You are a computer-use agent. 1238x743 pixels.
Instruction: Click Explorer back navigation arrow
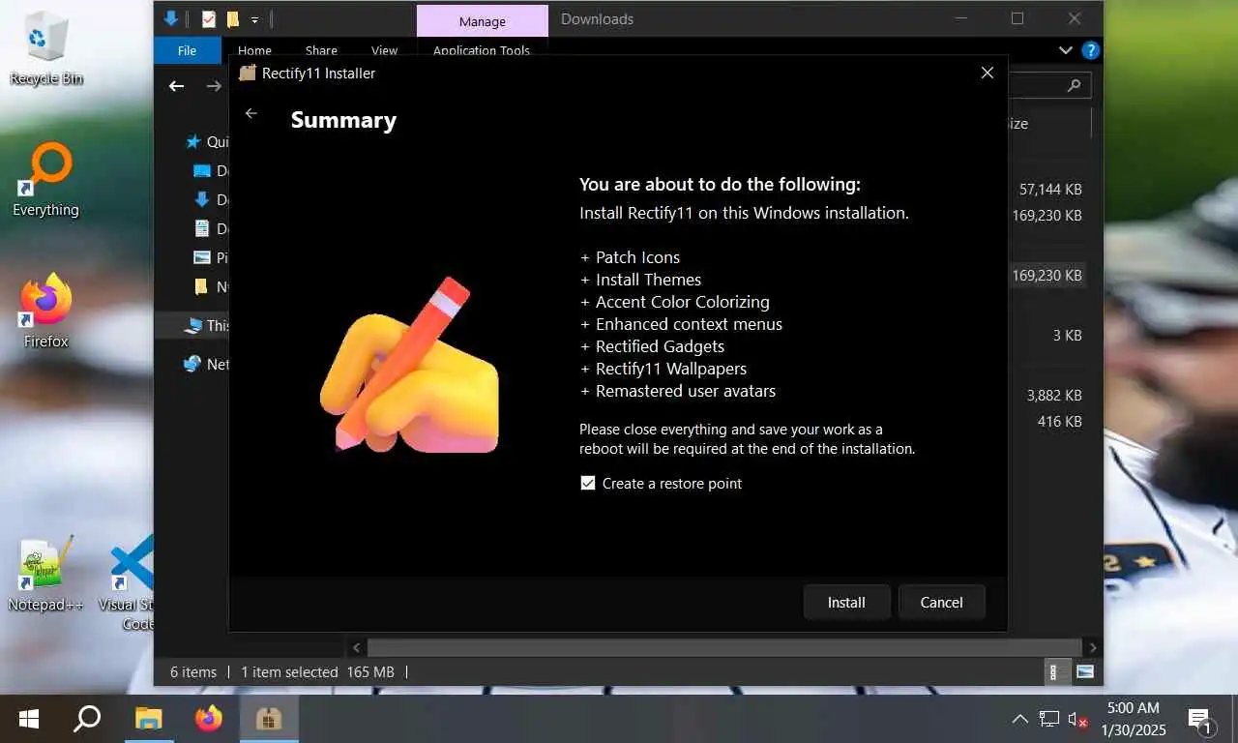point(176,86)
